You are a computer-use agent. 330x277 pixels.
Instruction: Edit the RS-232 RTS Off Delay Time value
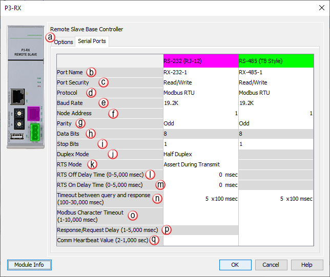200,175
